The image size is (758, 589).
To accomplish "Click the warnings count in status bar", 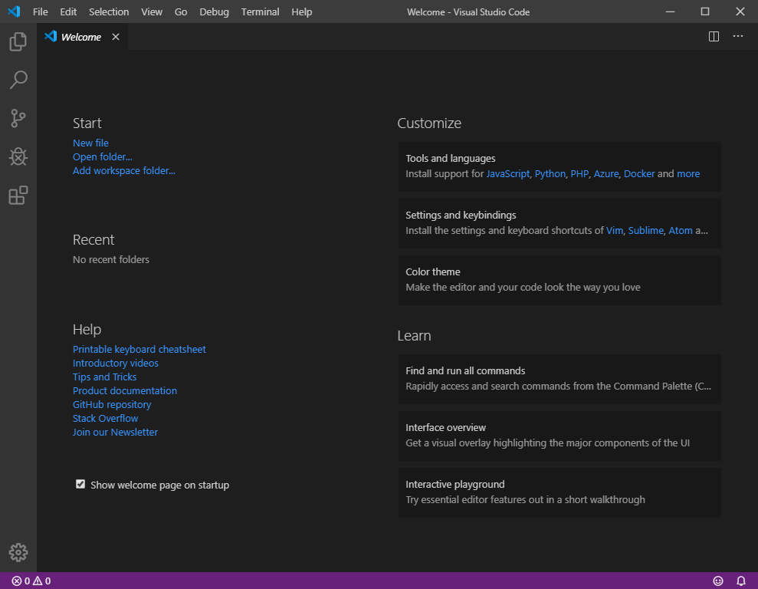I will (41, 581).
